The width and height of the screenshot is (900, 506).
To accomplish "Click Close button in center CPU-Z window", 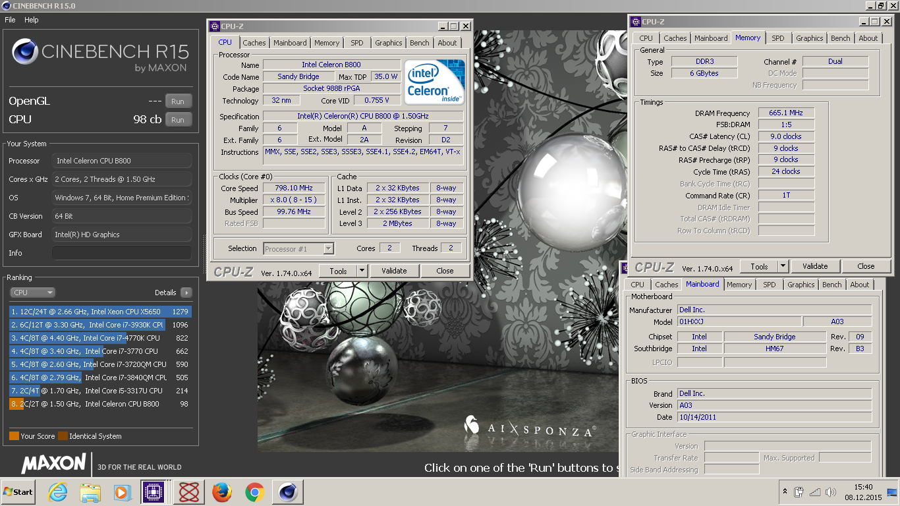I will pos(445,271).
